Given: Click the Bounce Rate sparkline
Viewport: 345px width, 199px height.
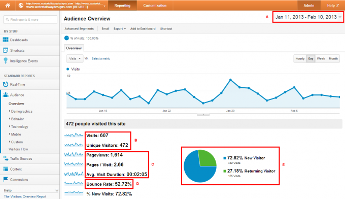Looking at the screenshot, I should click(74, 183).
